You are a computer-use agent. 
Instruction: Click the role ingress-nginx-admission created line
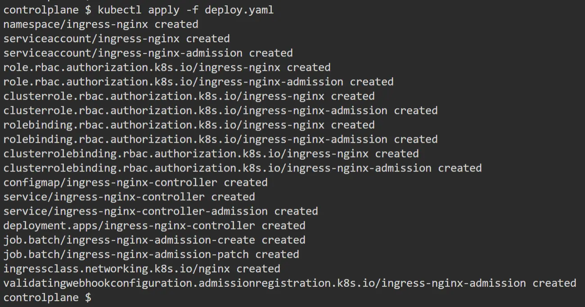[x=198, y=82]
